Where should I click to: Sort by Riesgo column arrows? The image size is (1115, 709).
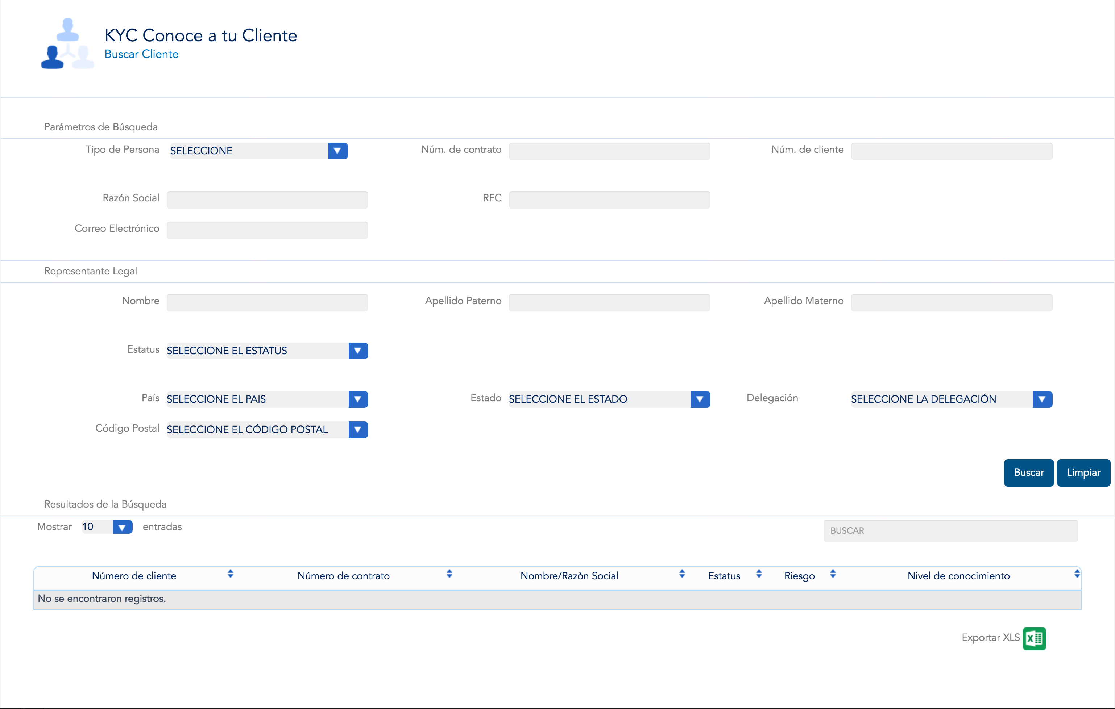833,574
